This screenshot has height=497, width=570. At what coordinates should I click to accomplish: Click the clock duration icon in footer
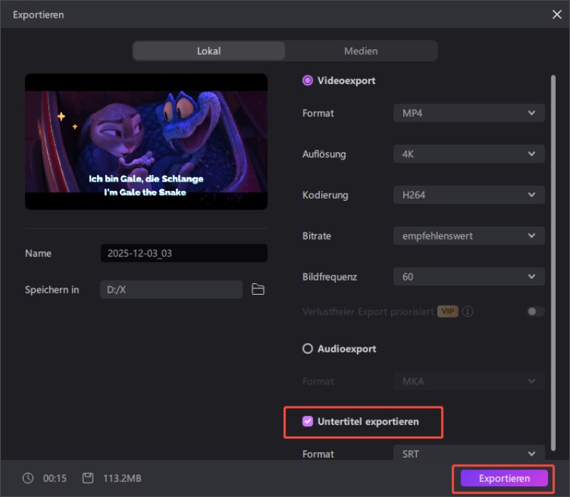[x=26, y=478]
